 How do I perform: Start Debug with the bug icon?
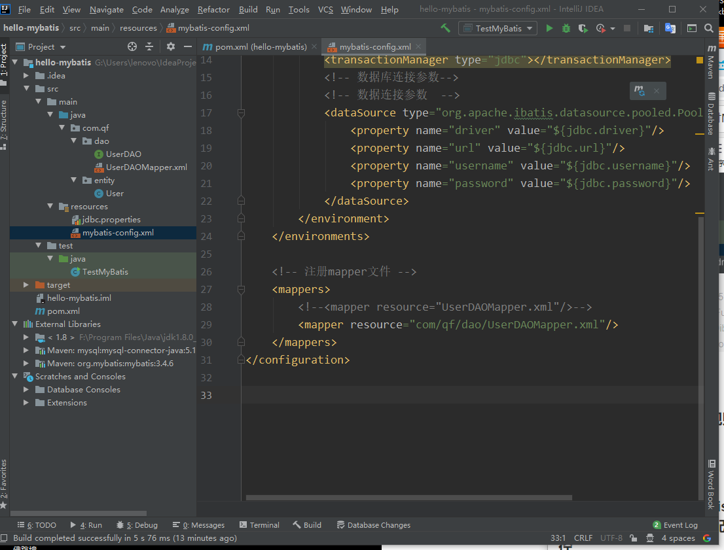pos(566,27)
